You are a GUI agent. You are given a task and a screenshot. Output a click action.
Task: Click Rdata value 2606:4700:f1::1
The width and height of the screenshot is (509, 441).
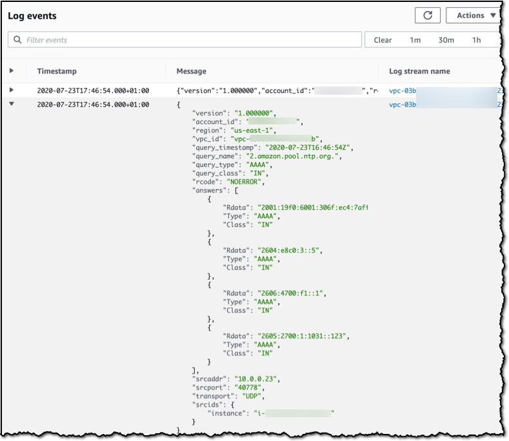click(292, 293)
